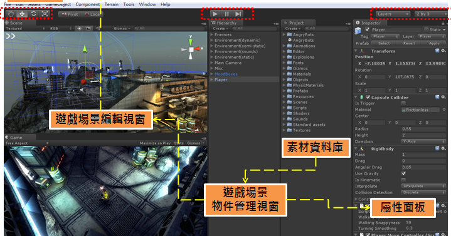Click the Step frame button

(x=238, y=14)
